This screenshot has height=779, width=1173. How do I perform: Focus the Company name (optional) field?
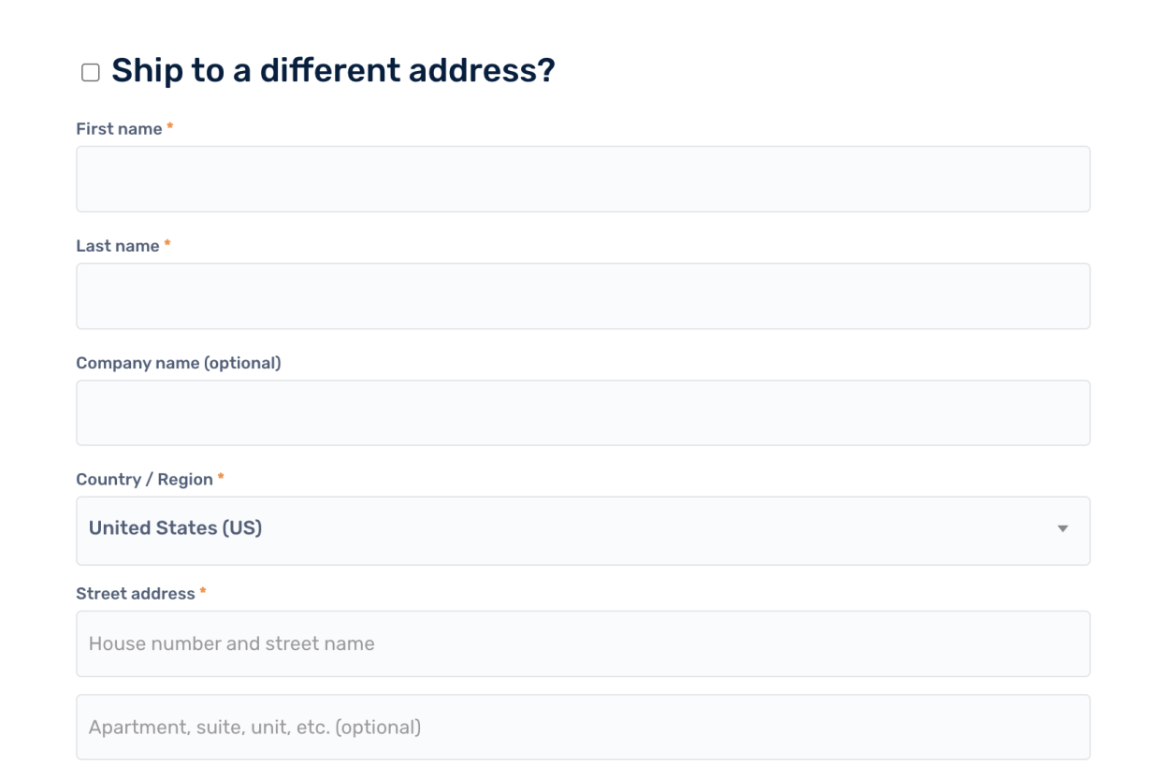pos(583,412)
